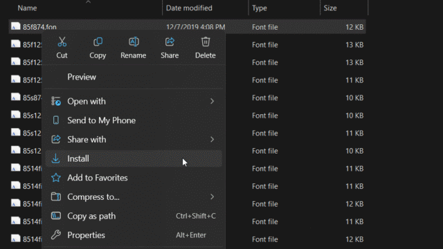443x249 pixels.
Task: Expand the Compress to submenu arrow
Action: coord(213,196)
